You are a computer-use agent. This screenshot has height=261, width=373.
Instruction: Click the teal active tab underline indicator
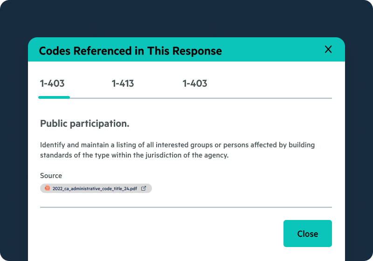click(54, 97)
